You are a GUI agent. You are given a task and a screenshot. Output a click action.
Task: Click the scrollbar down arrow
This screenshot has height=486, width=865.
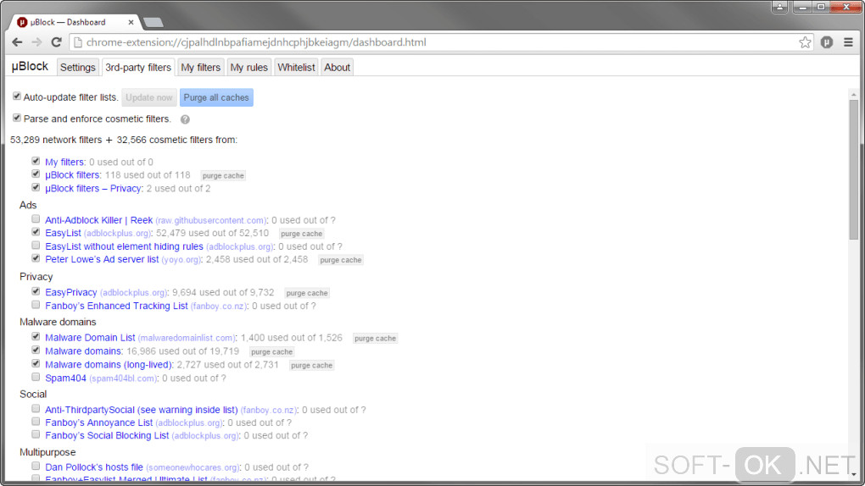(x=853, y=474)
